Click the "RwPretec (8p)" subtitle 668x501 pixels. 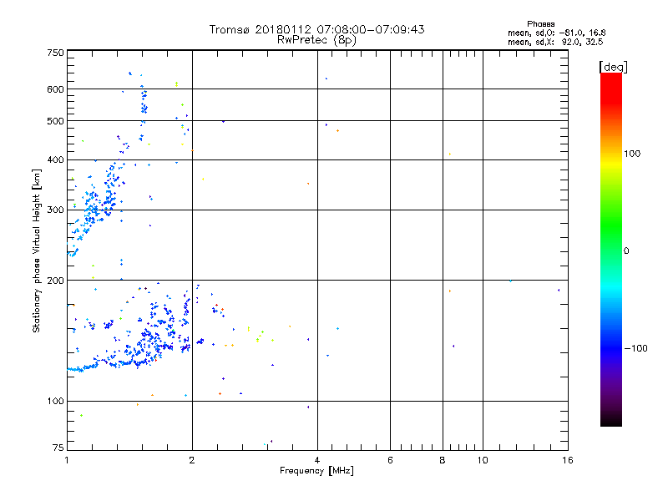316,40
